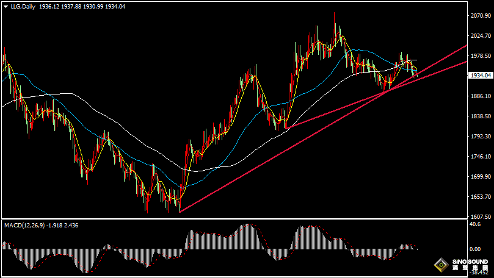Screen dimensions: 494x278
Task: Click the 40.6 MACD scale label
Action: [x=474, y=224]
